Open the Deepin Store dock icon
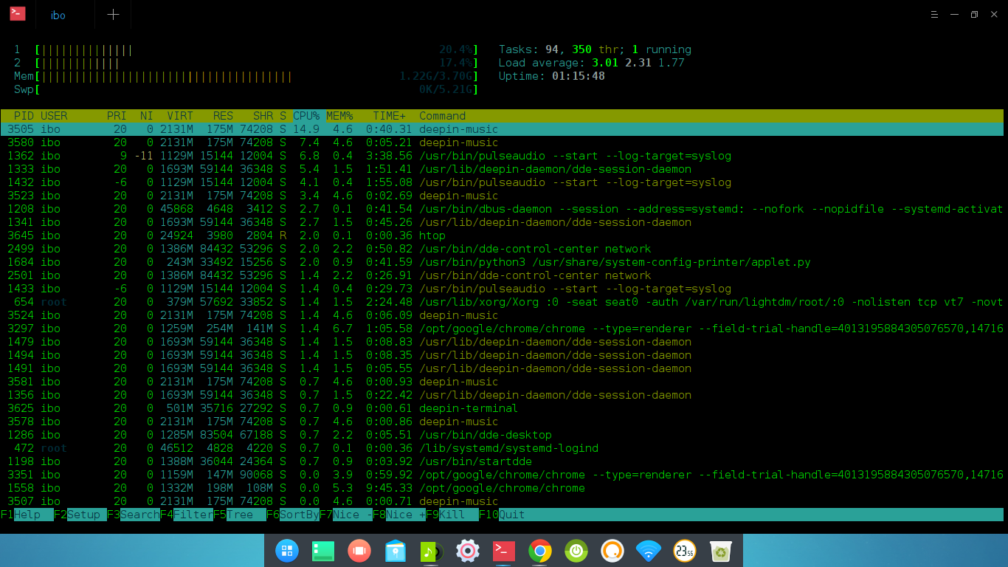 coord(396,551)
